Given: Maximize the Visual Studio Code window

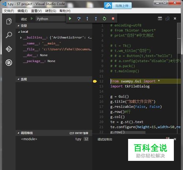Looking at the screenshot, I should coord(165,3).
